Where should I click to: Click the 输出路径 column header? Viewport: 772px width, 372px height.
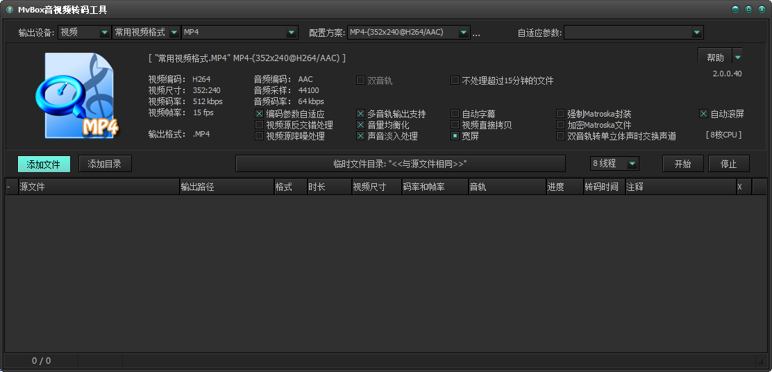(227, 187)
